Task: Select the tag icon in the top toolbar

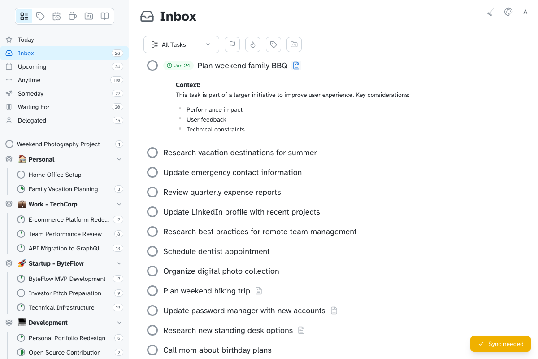Action: coord(40,16)
